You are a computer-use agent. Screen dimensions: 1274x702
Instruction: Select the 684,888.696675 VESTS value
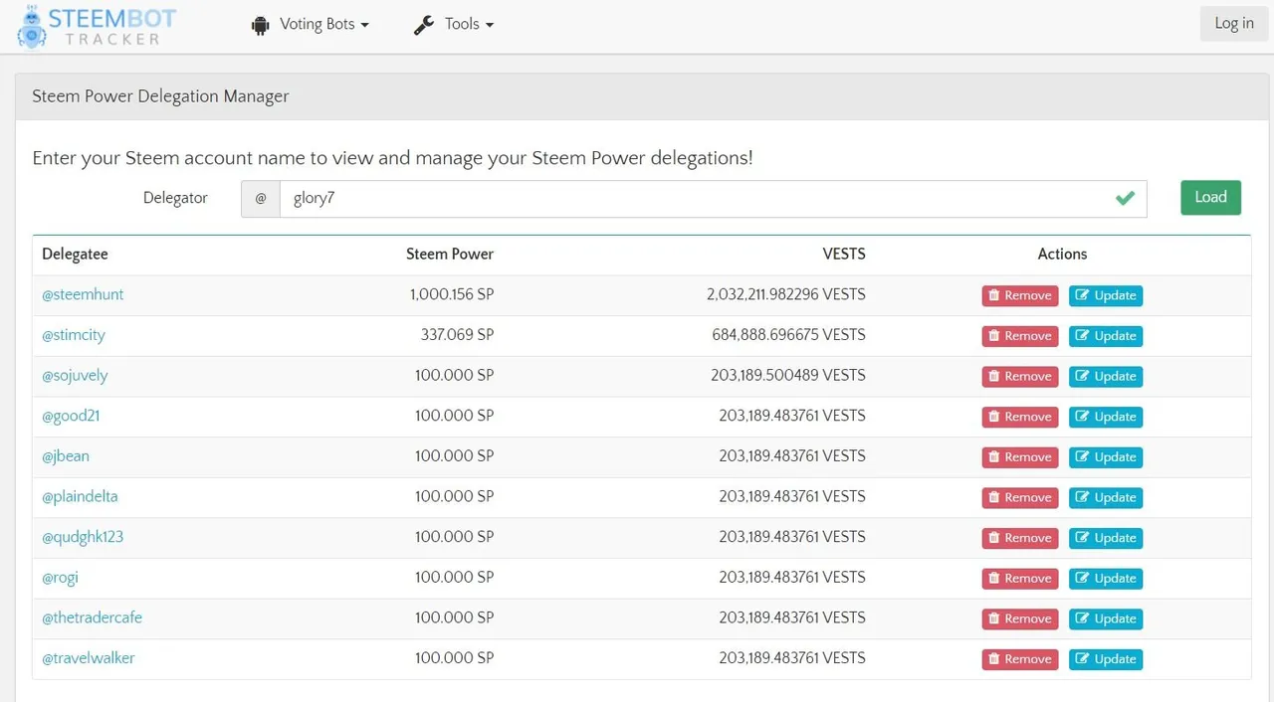[x=789, y=335]
